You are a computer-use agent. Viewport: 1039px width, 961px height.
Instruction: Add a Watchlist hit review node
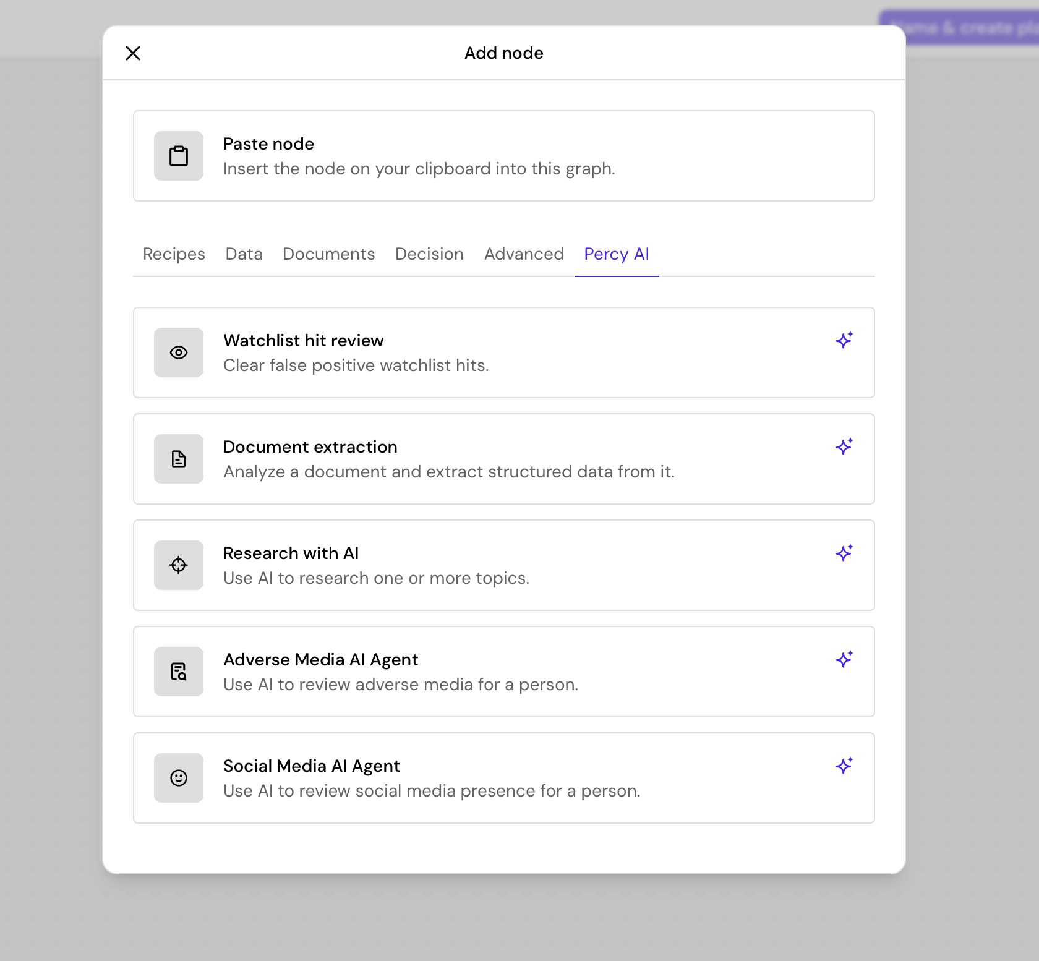[504, 352]
